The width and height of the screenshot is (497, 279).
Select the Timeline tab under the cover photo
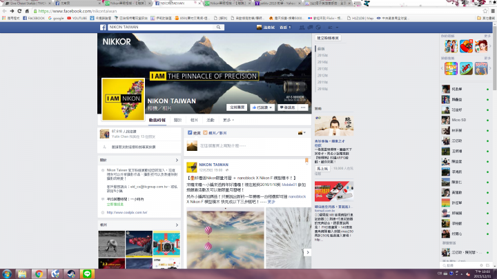(157, 120)
